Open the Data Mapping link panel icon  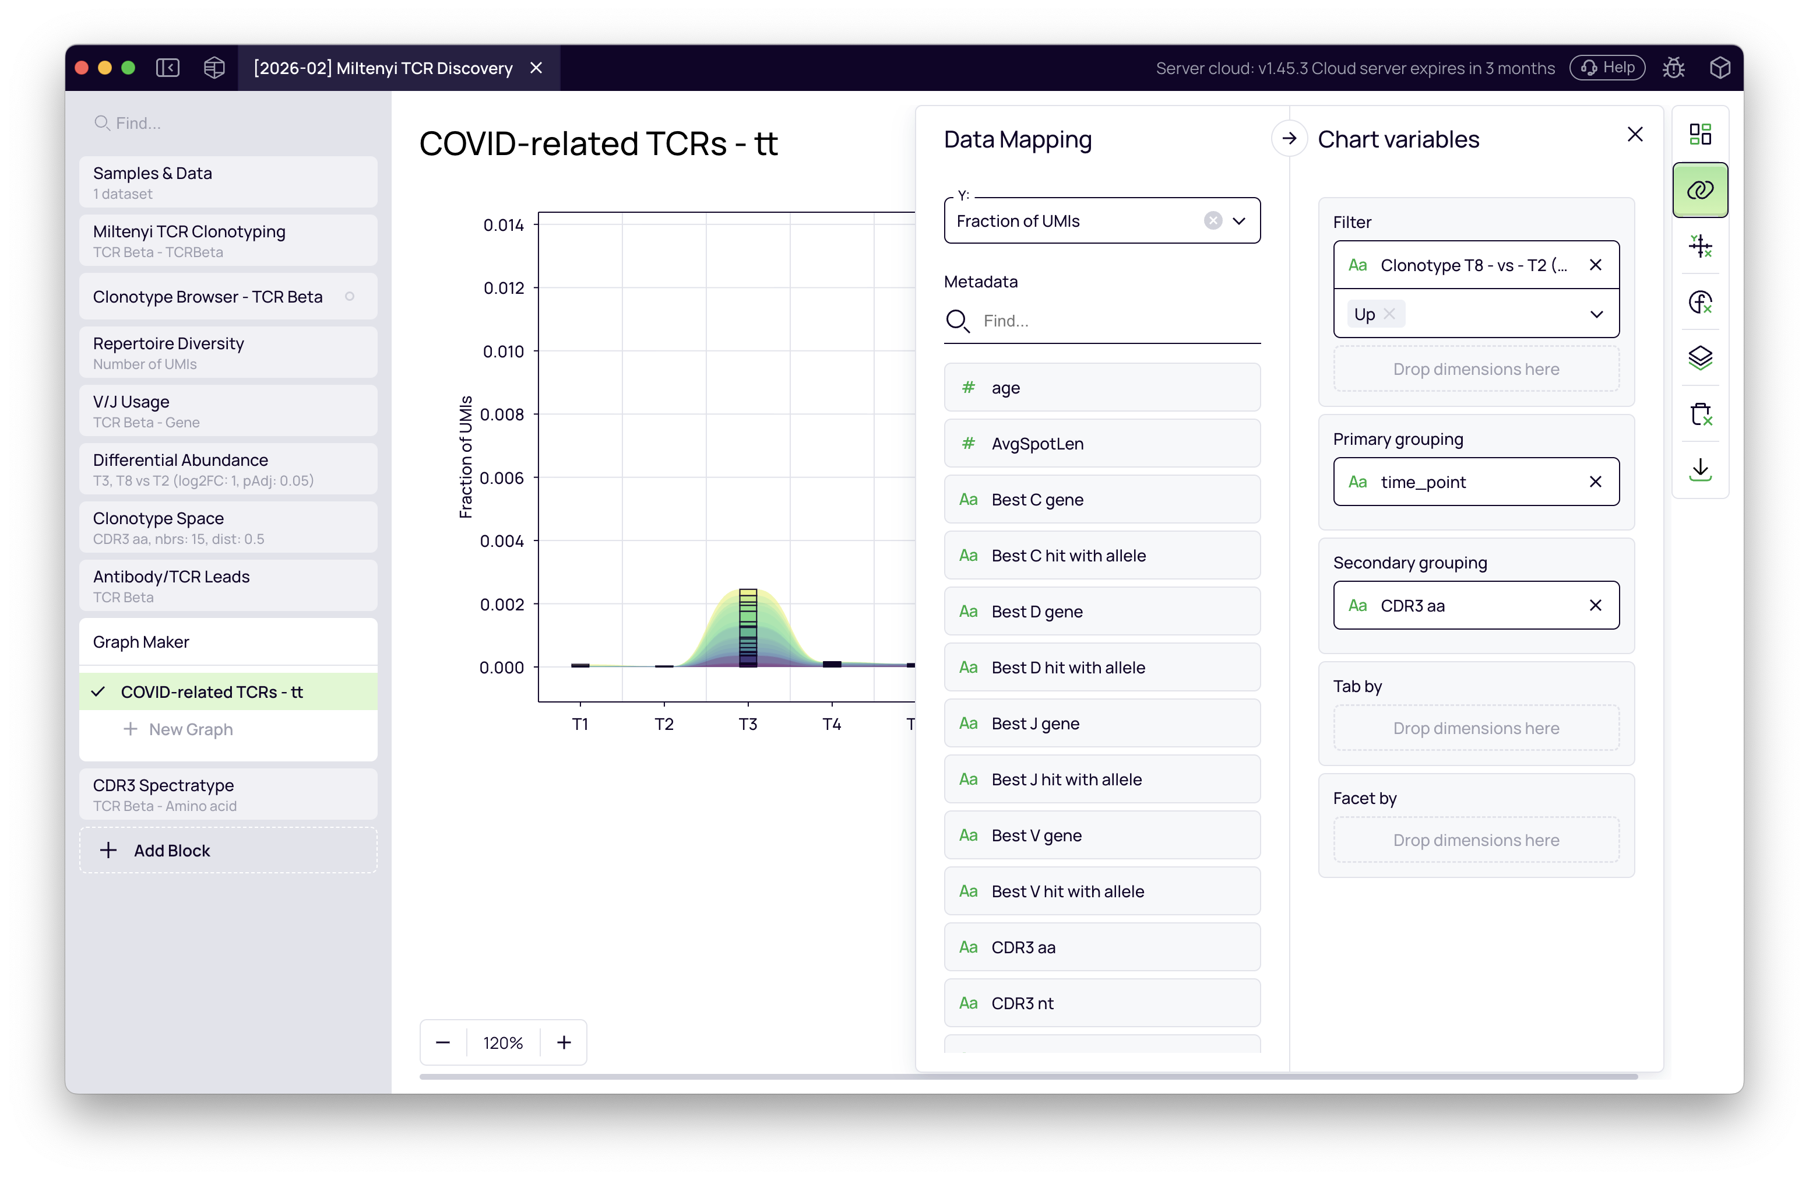click(x=1701, y=189)
